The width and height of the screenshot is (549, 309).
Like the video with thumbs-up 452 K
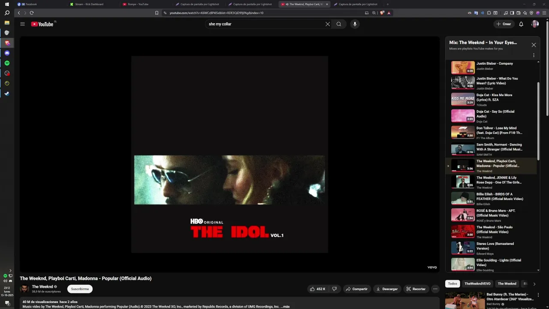[318, 289]
